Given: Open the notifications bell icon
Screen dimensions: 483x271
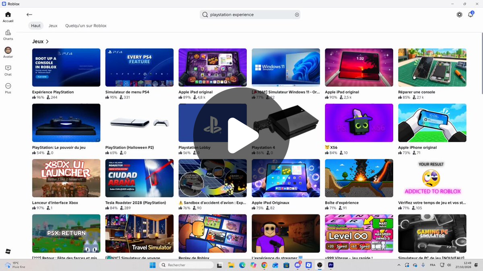Looking at the screenshot, I should tap(471, 14).
